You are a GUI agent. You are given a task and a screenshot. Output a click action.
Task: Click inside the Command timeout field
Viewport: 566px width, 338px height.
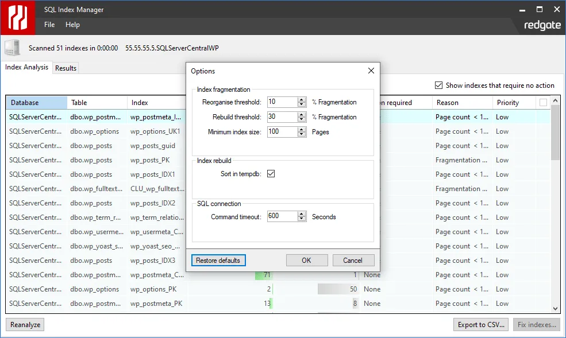[282, 216]
